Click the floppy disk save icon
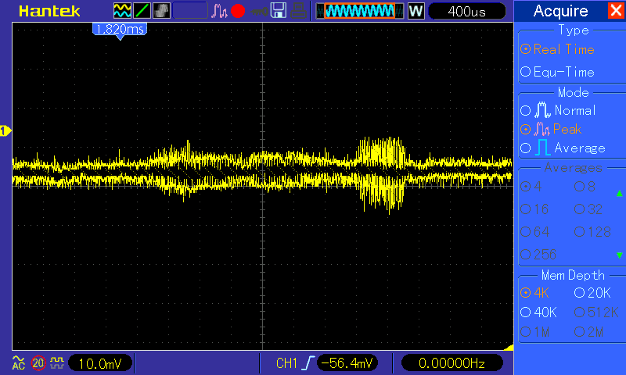This screenshot has width=626, height=375. click(279, 11)
